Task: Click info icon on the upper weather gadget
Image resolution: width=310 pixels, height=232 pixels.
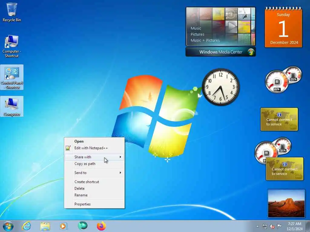Action: click(279, 114)
